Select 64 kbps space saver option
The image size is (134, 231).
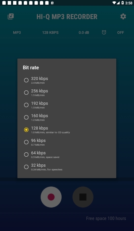coord(67,154)
